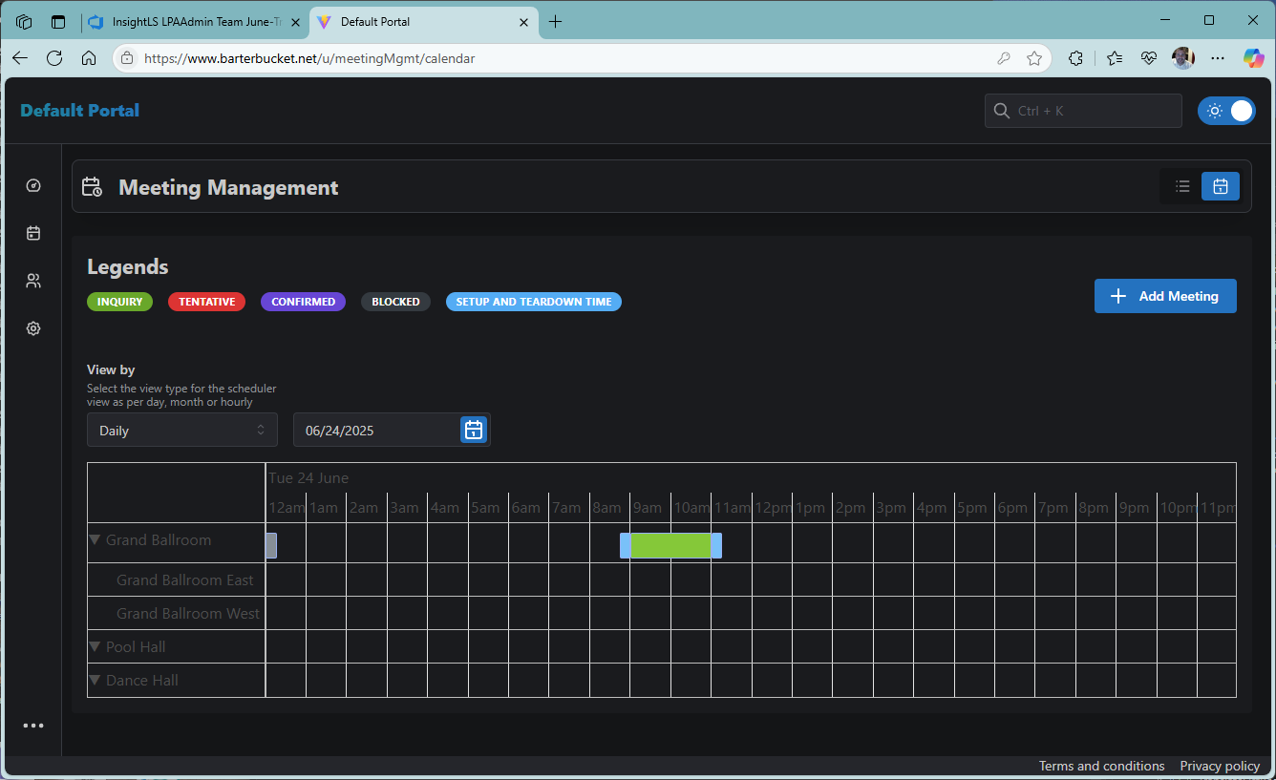This screenshot has width=1276, height=780.
Task: Open the date picker calendar icon
Action: pyautogui.click(x=473, y=430)
